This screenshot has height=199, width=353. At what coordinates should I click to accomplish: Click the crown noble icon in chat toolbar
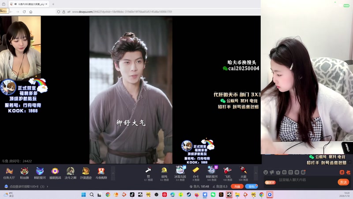(278, 172)
